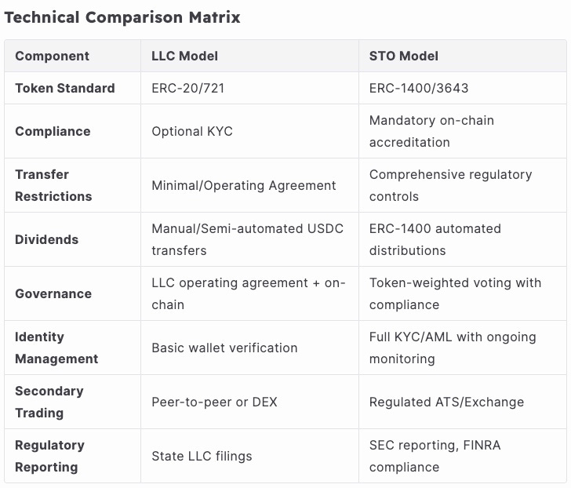
Task: Click the LLC Model column header
Action: point(184,56)
